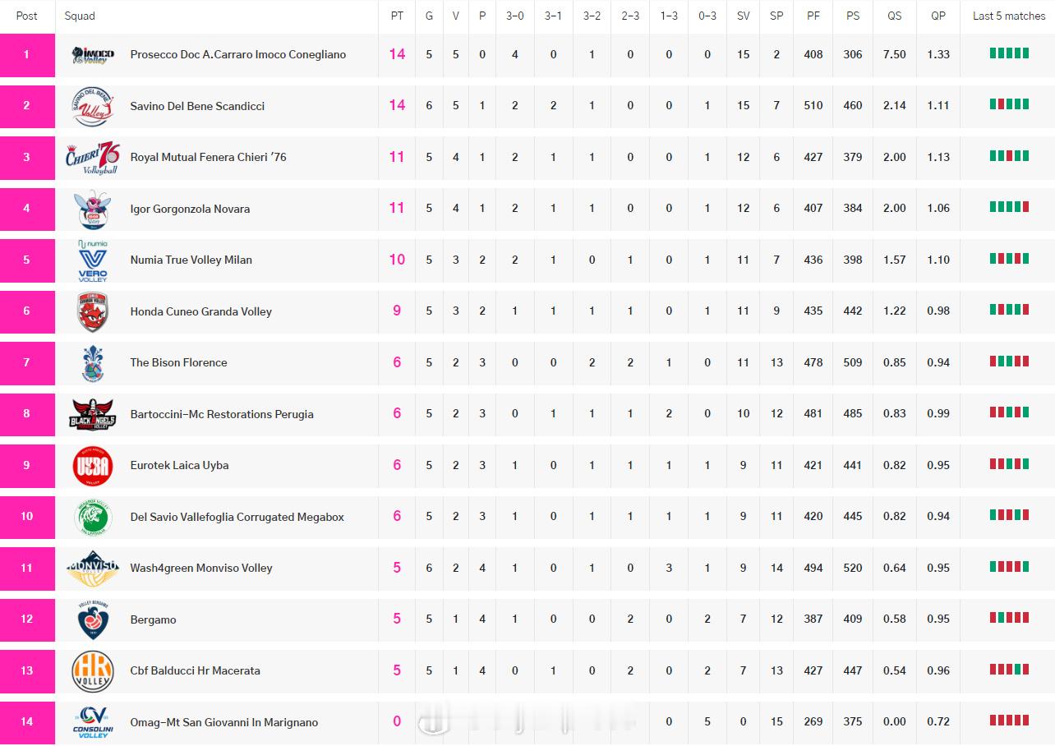Click Omag-Mt San Giovanni In Marignano name

click(x=224, y=722)
